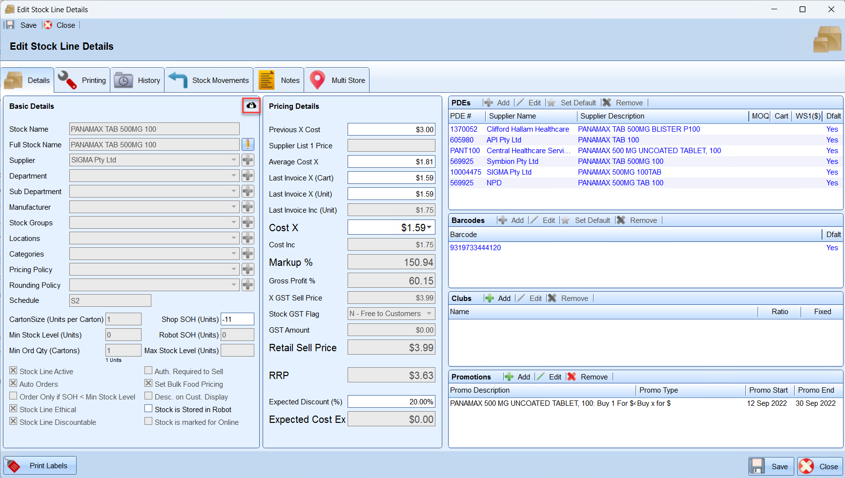This screenshot has width=845, height=478.
Task: Remove the selected PDE
Action: pyautogui.click(x=623, y=102)
